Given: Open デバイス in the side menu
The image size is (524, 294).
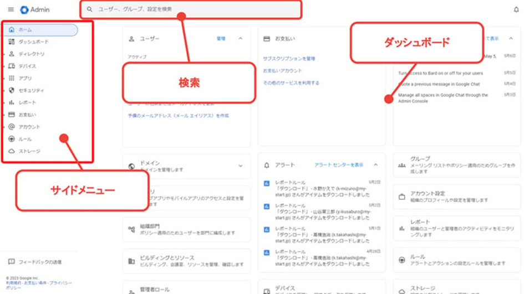Looking at the screenshot, I should (x=27, y=66).
